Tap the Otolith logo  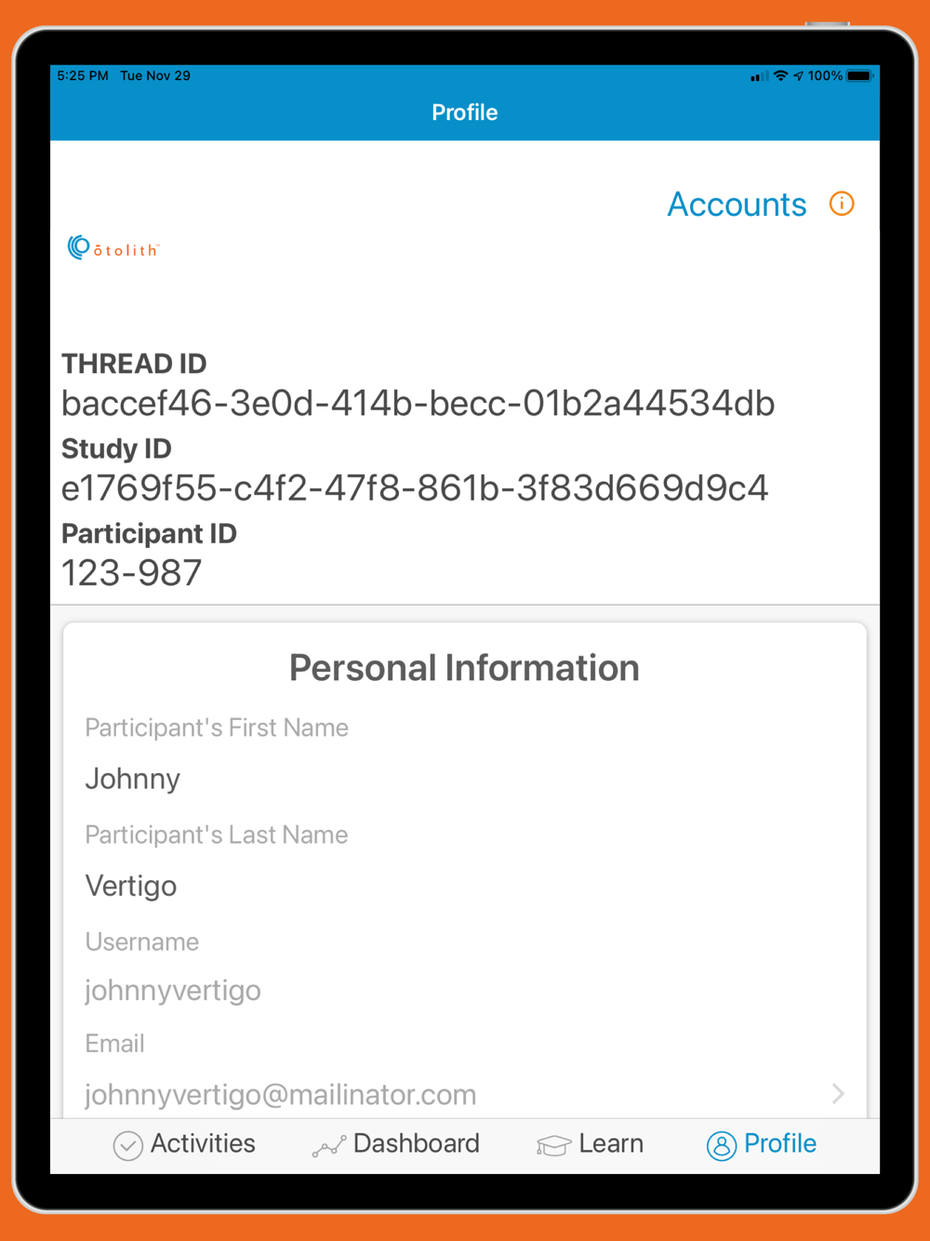point(113,247)
